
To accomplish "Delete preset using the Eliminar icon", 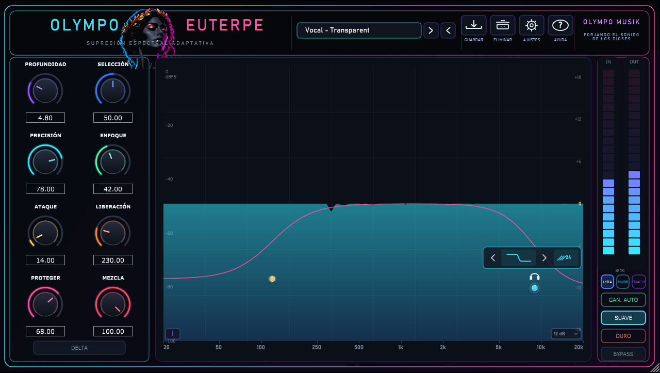I will tap(502, 25).
